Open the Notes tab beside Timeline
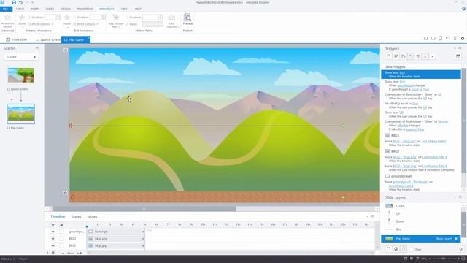The width and height of the screenshot is (467, 263). [93, 217]
